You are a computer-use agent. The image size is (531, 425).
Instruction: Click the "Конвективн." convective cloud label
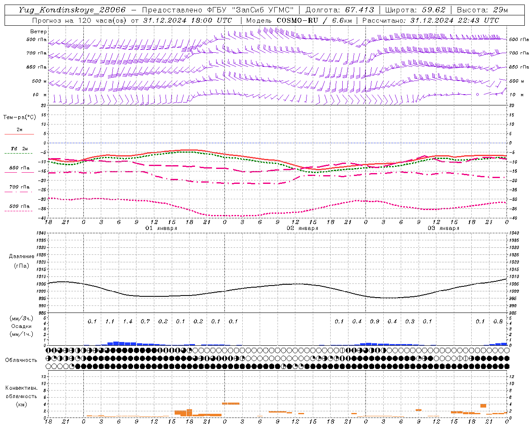tap(21, 388)
